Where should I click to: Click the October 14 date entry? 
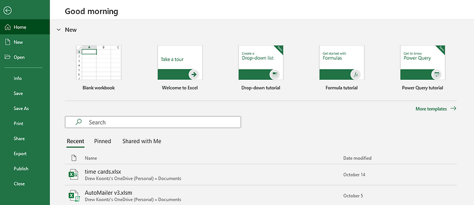[x=354, y=175]
